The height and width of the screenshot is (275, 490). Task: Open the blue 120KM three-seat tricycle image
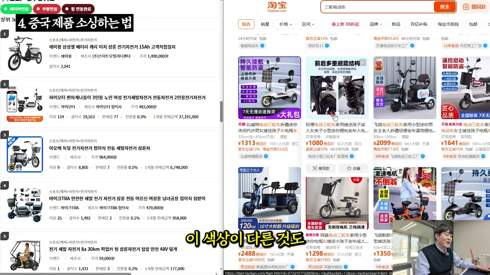tap(269, 198)
